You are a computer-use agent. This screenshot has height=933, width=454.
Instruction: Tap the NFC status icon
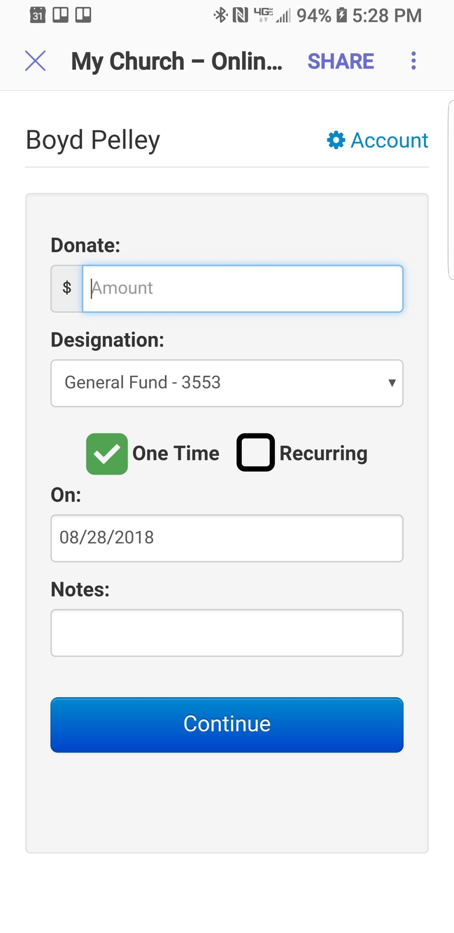240,15
